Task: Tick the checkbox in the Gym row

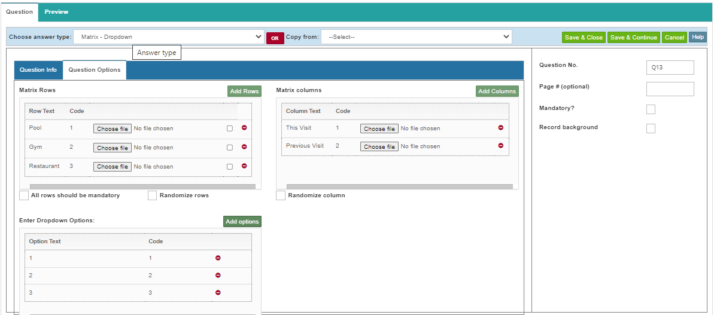Action: pyautogui.click(x=230, y=148)
